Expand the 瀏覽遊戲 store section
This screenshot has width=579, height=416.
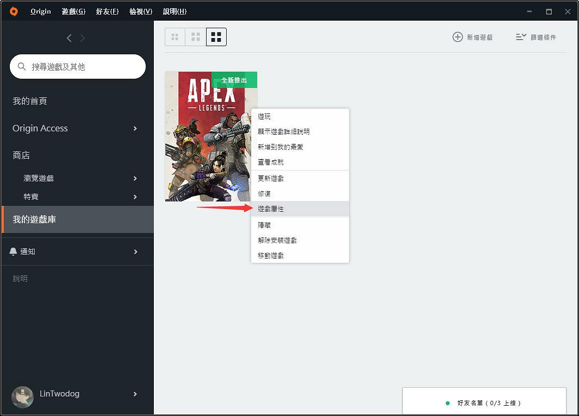click(x=135, y=178)
